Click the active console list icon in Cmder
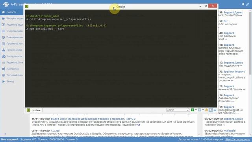252x142 pixels. coord(200,110)
